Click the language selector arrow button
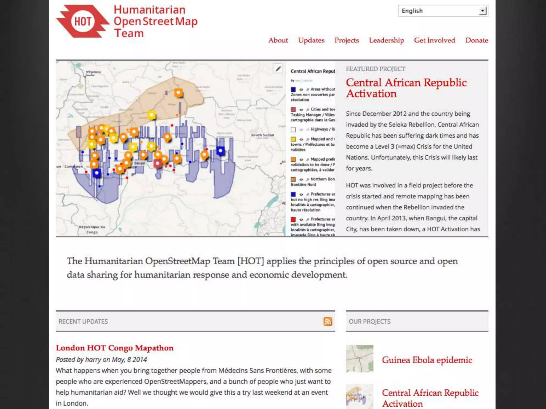 pyautogui.click(x=483, y=11)
